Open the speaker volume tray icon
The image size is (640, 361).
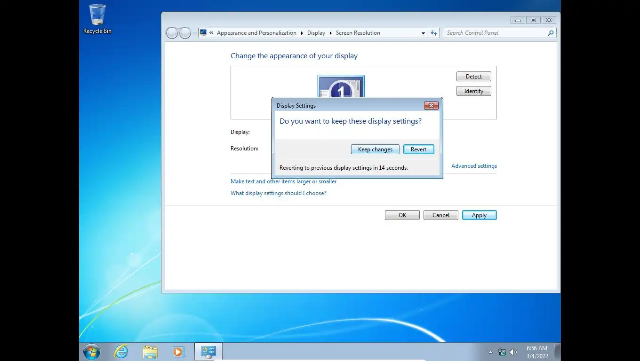(513, 352)
